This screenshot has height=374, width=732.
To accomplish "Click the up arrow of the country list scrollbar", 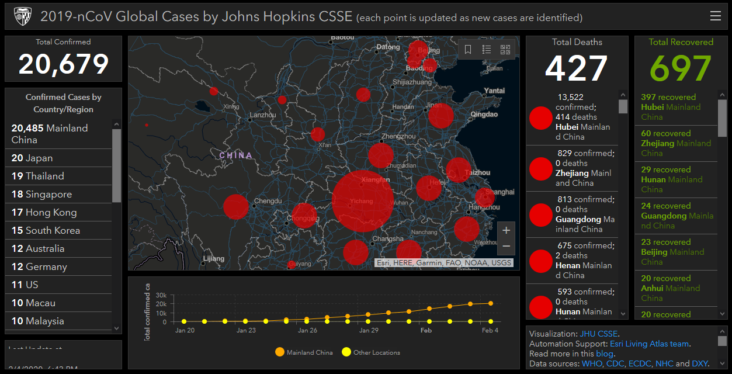I will coord(117,124).
